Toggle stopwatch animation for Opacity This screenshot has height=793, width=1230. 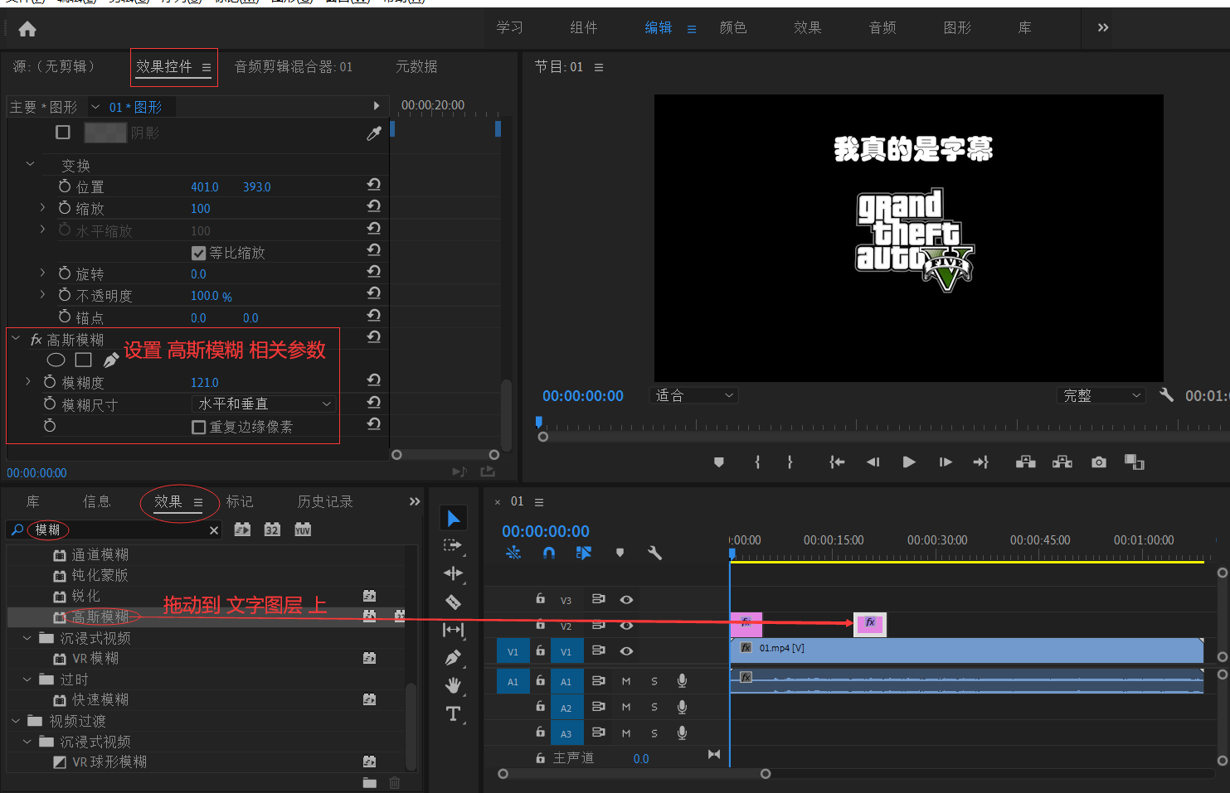(65, 295)
